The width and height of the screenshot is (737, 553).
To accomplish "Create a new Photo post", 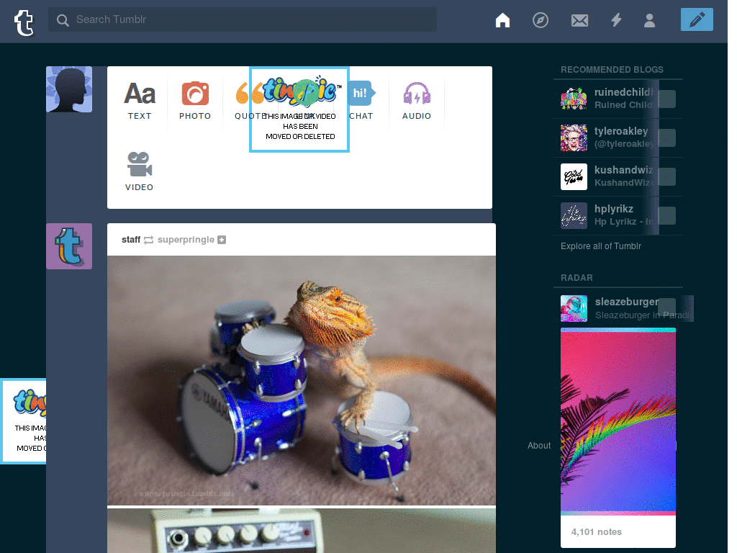I will (195, 100).
